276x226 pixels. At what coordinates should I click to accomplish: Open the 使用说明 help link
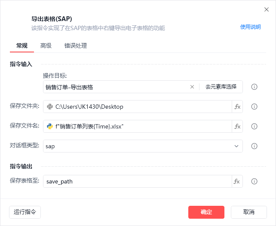pos(250,27)
